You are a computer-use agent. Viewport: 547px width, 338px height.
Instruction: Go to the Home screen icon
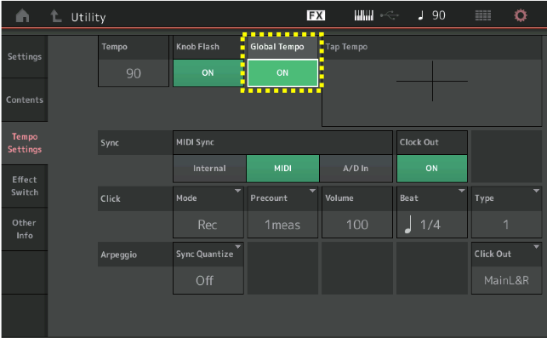point(23,15)
